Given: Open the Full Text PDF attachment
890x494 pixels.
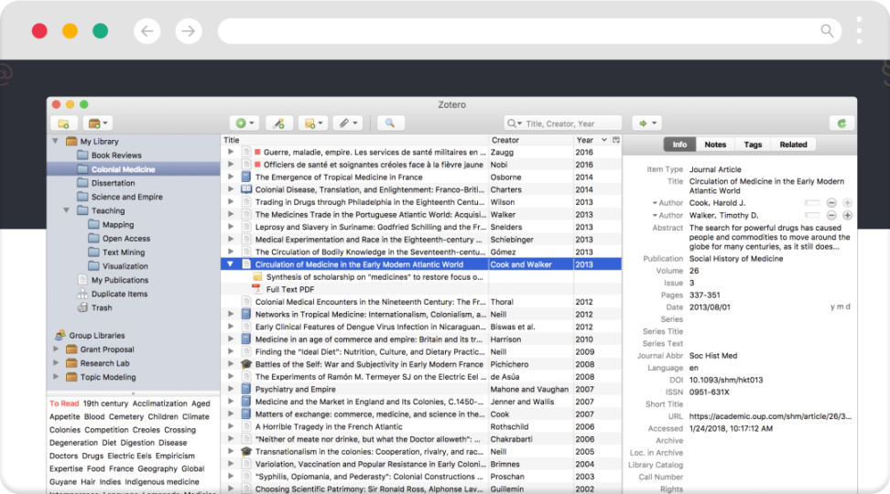Looking at the screenshot, I should pos(289,289).
